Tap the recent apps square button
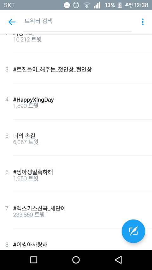Image resolution: width=152 pixels, height=270 pixels. click(x=34, y=260)
